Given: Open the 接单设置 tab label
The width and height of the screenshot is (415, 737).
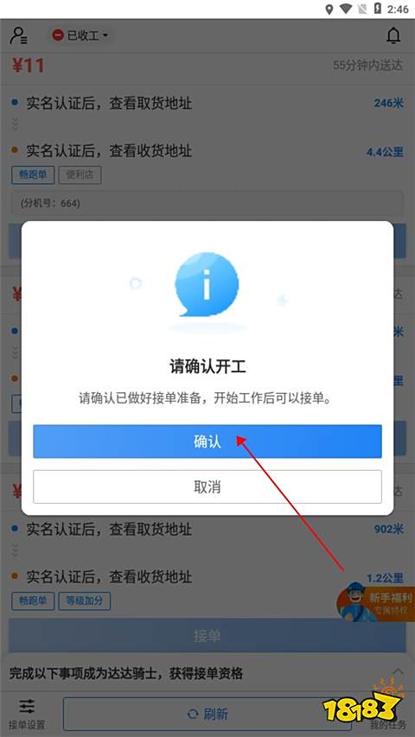Looking at the screenshot, I should 27,724.
